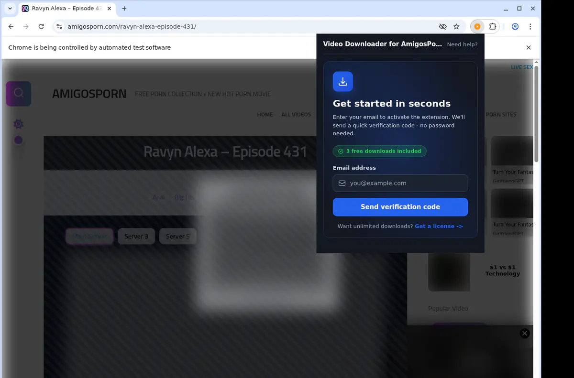Send verification code
Screen dimensions: 574x378
(x=400, y=207)
